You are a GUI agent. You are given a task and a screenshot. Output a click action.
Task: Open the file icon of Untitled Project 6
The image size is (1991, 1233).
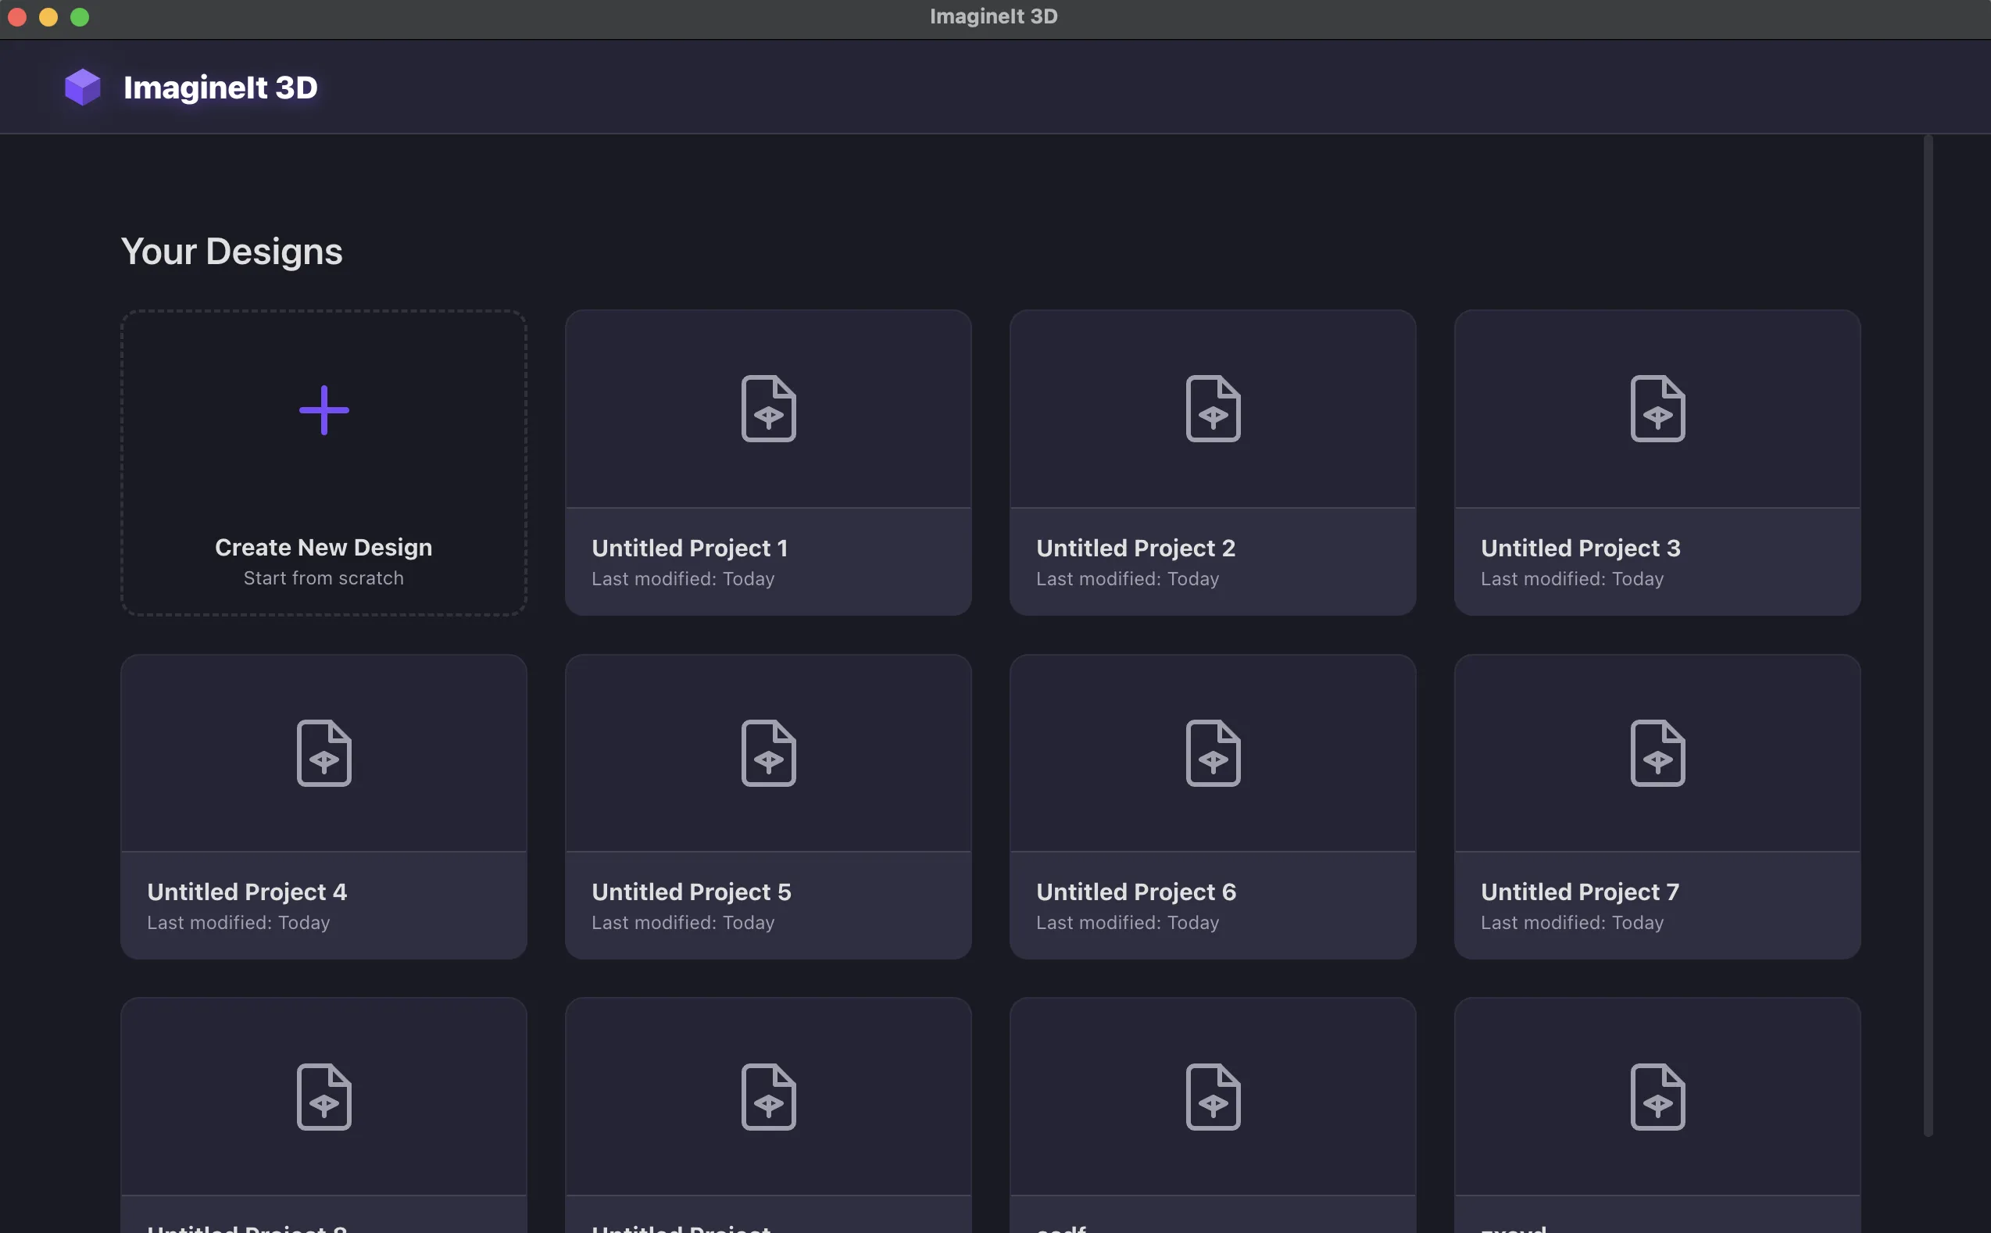1213,752
